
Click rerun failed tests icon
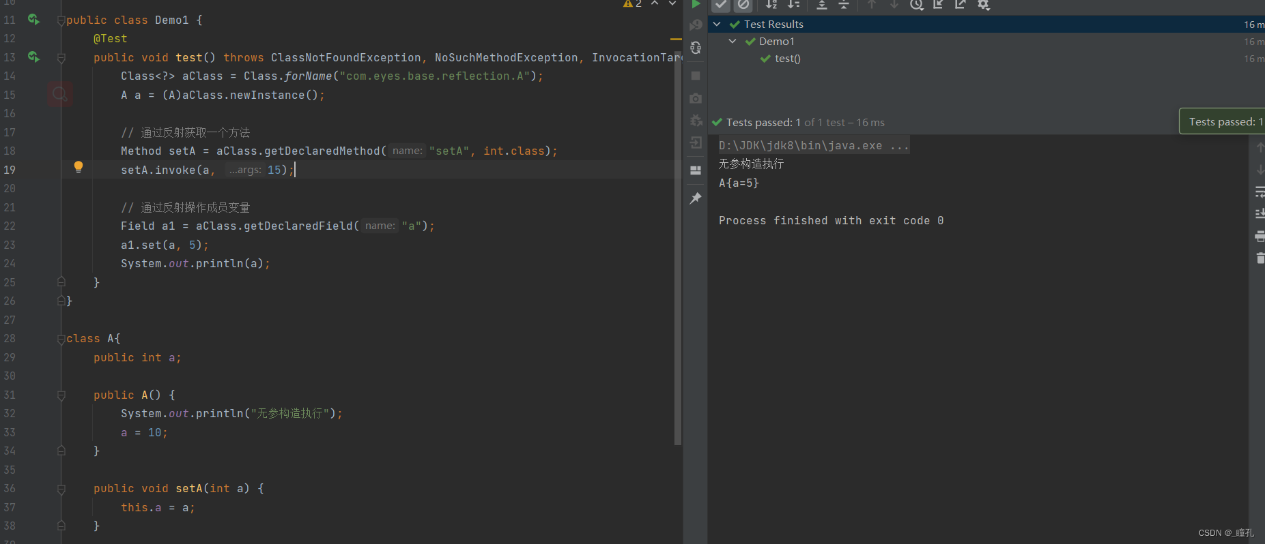(696, 25)
